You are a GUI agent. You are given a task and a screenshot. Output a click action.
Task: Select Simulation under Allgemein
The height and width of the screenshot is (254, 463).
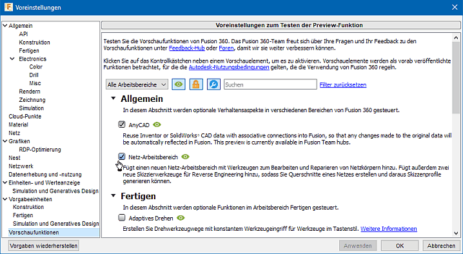click(32, 108)
